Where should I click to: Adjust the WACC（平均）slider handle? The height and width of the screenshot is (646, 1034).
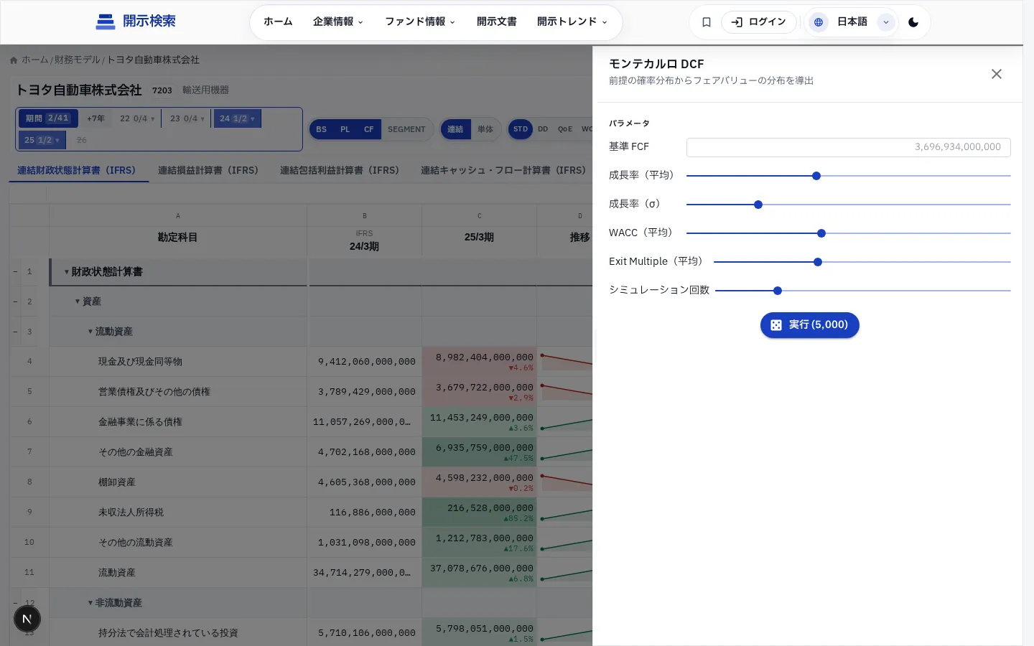[821, 233]
